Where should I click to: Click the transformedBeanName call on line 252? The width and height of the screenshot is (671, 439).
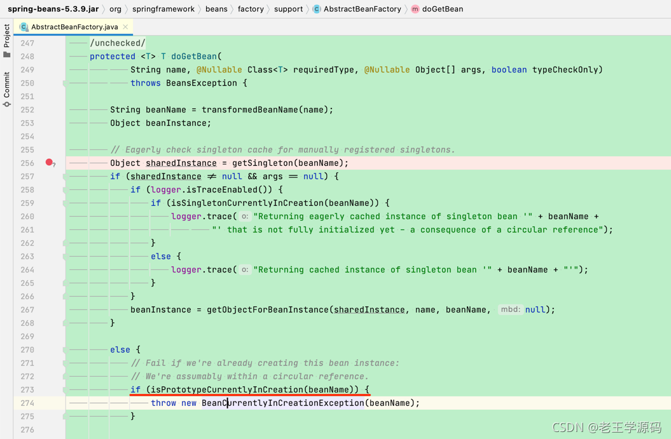coord(249,109)
